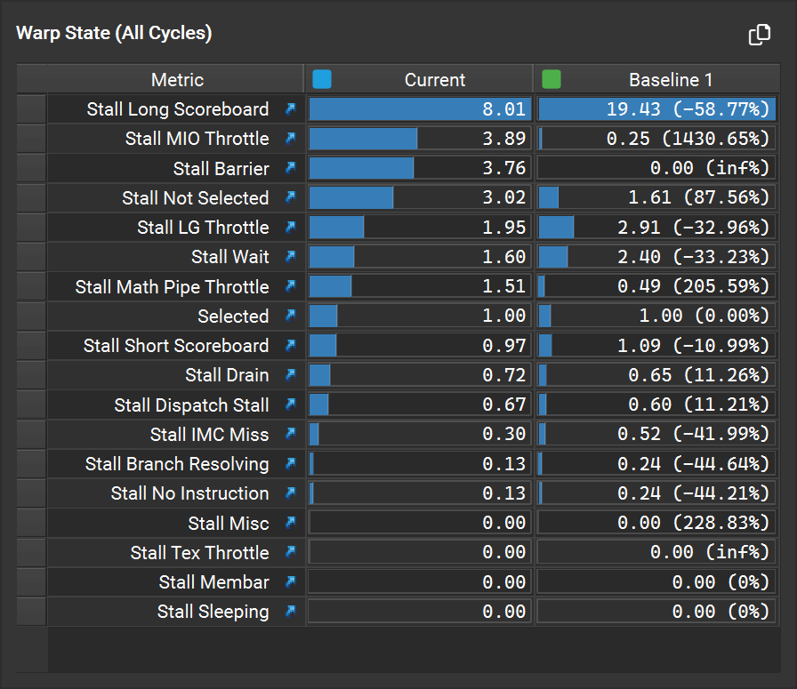
Task: Open the Stall LG Throttle link arrow
Action: (290, 227)
